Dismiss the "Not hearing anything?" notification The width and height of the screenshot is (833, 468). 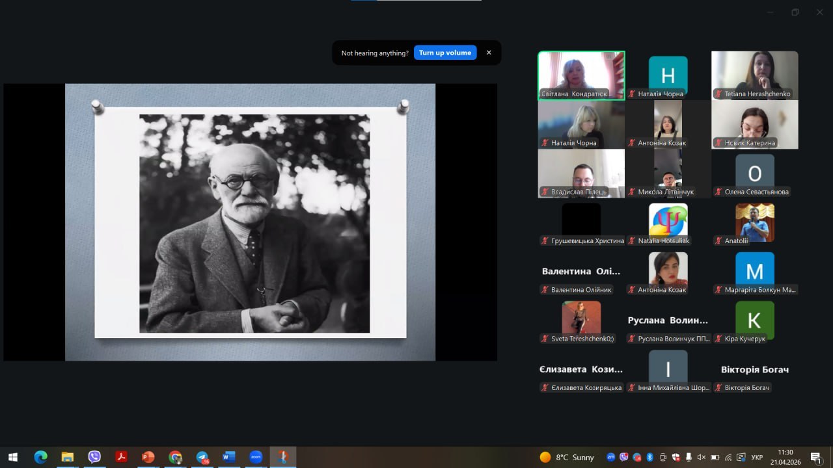pos(489,53)
